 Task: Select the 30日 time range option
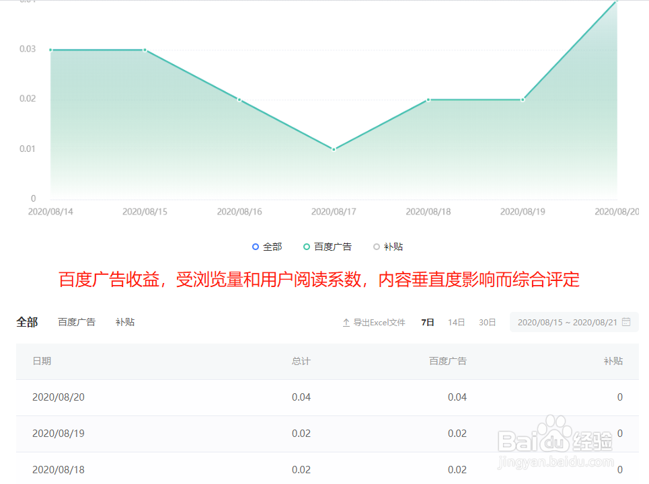click(487, 322)
